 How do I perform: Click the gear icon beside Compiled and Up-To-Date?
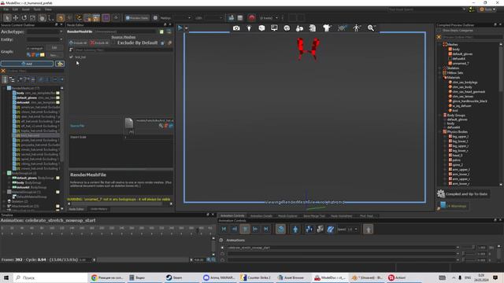coord(441,194)
